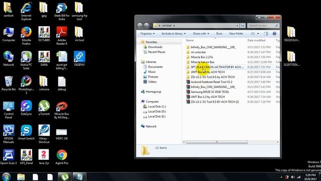The width and height of the screenshot is (321, 181).
Task: Open view options dropdown arrow
Action: coord(258,34)
